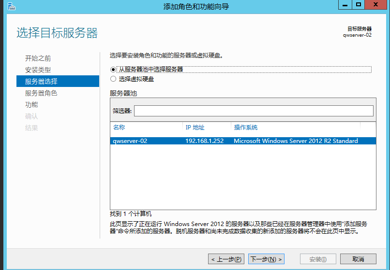Go to the 开始之前 step
The width and height of the screenshot is (390, 270).
[x=38, y=58]
